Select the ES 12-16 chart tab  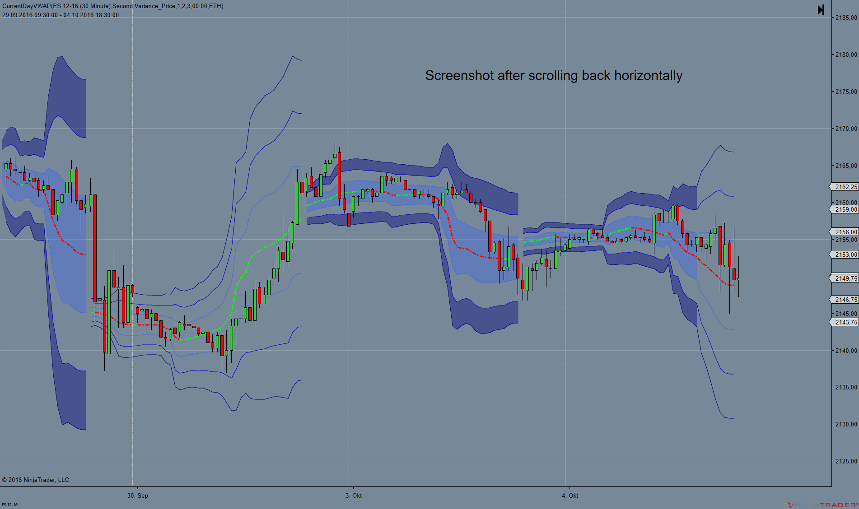click(9, 505)
